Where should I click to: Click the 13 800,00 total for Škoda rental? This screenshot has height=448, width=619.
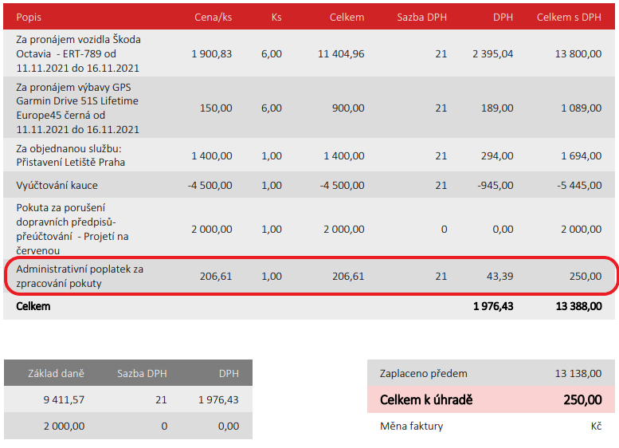click(x=578, y=53)
